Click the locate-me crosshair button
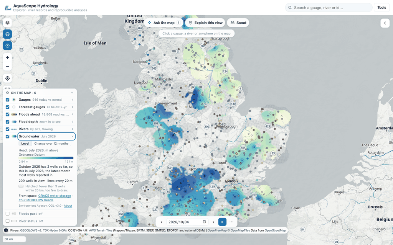 point(7,78)
